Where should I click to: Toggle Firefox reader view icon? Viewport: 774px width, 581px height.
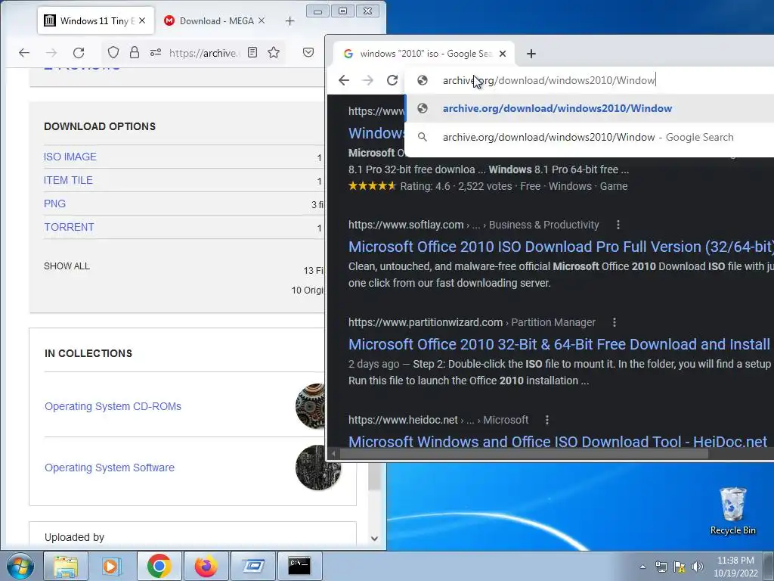[x=252, y=52]
